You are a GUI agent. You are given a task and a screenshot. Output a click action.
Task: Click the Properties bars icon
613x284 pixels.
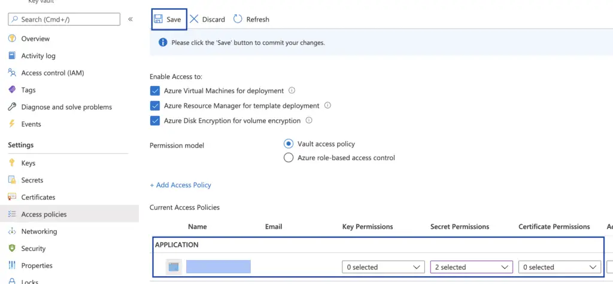[x=12, y=265]
